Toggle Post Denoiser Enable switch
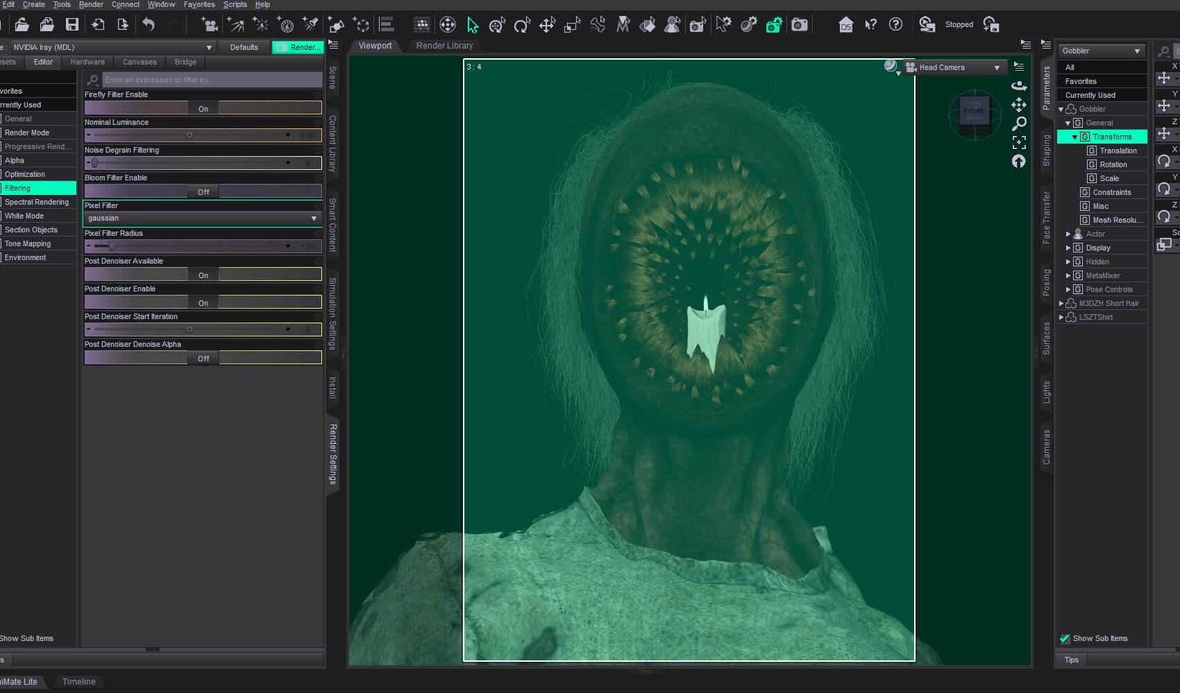This screenshot has height=693, width=1180. coord(203,302)
